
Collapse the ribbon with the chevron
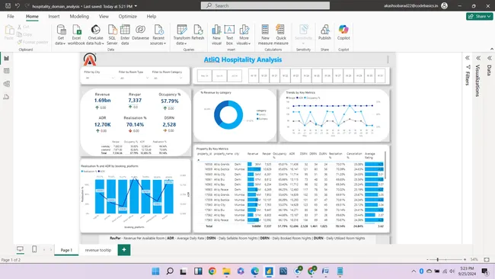pyautogui.click(x=491, y=49)
